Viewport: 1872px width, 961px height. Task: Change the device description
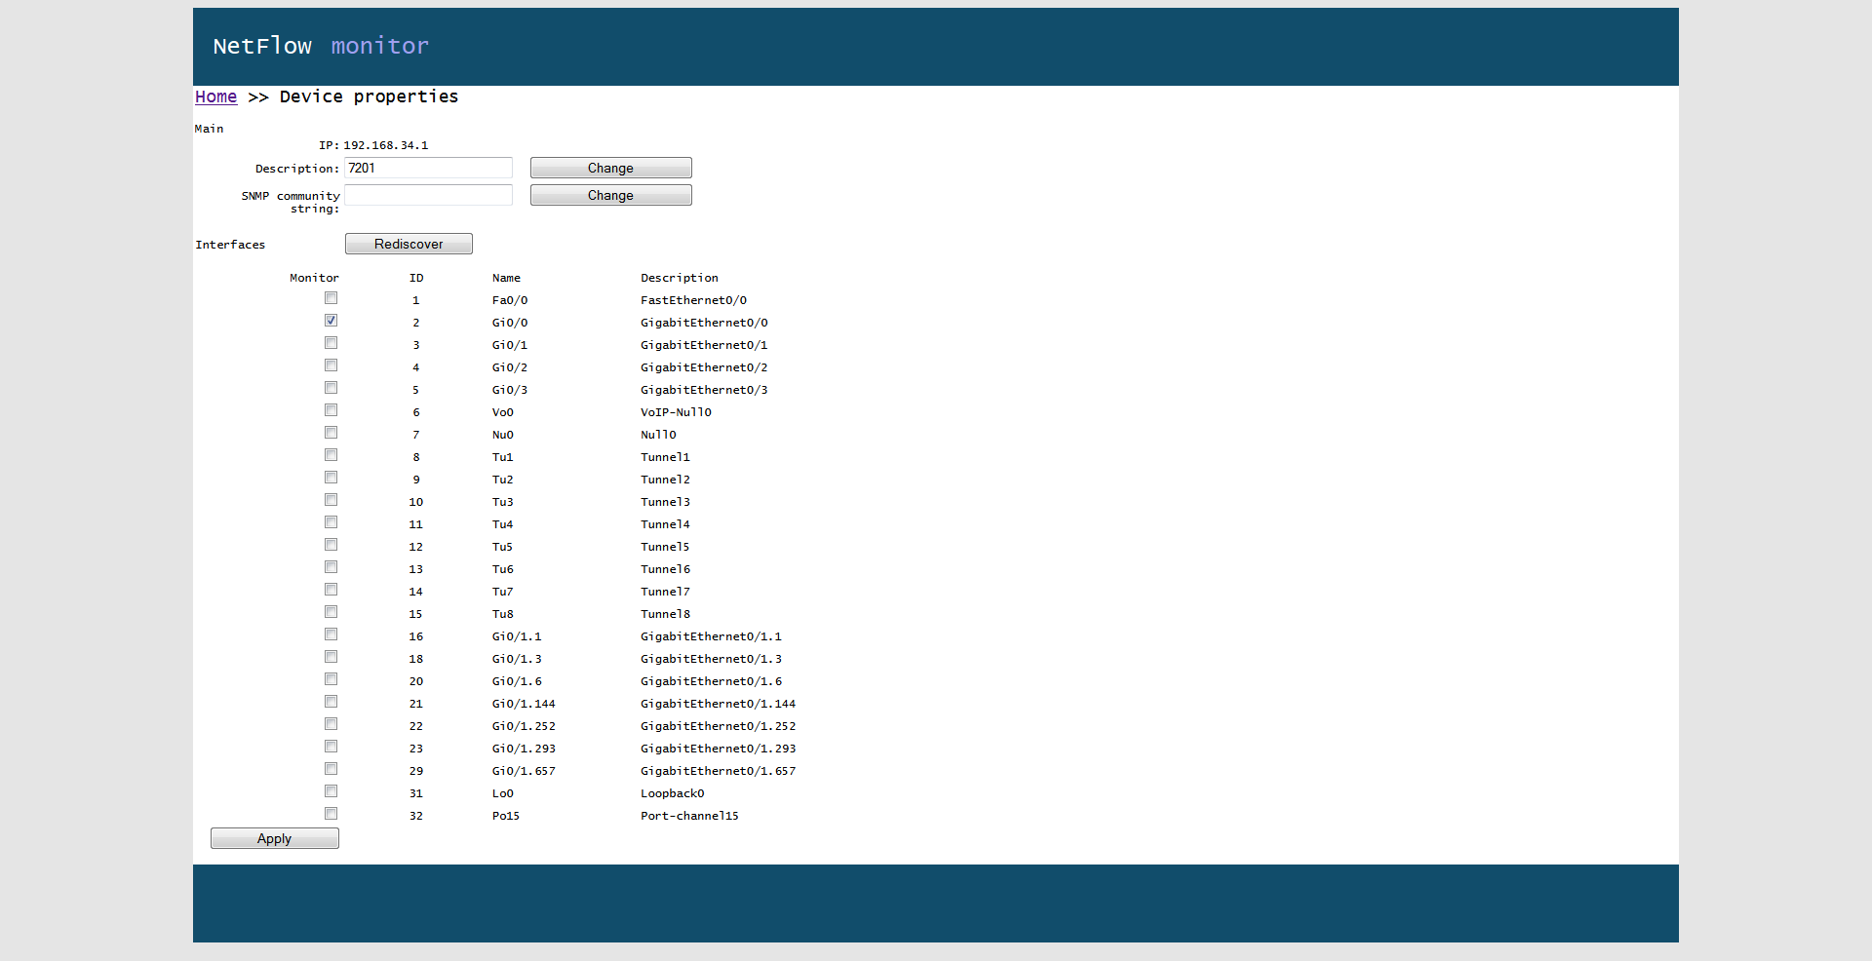pyautogui.click(x=610, y=168)
